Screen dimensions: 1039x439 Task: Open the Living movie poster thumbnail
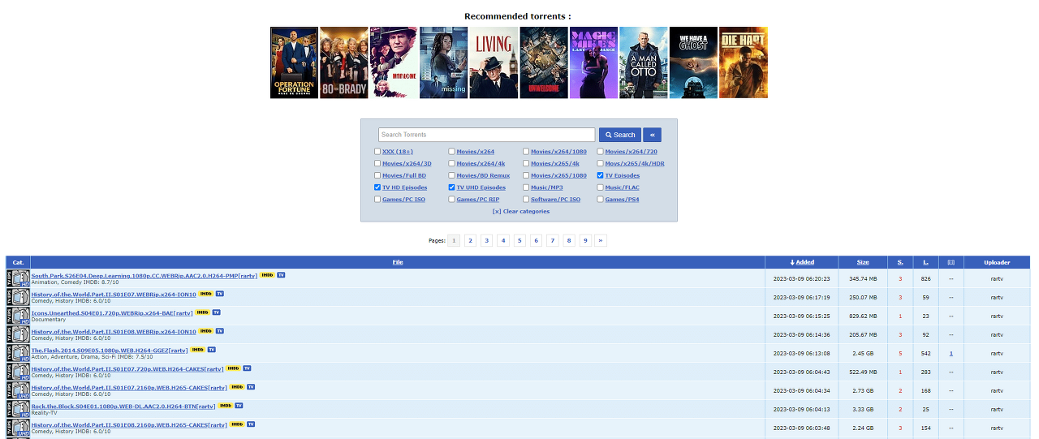pyautogui.click(x=494, y=62)
